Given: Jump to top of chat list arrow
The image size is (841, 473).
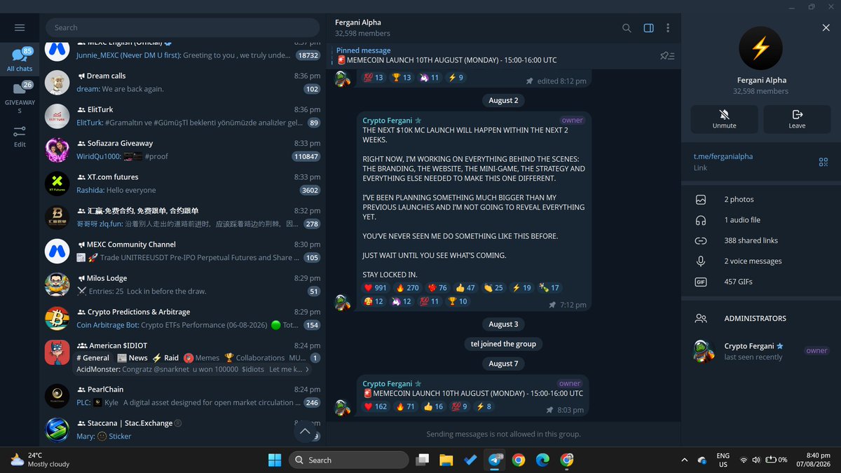Looking at the screenshot, I should [304, 432].
